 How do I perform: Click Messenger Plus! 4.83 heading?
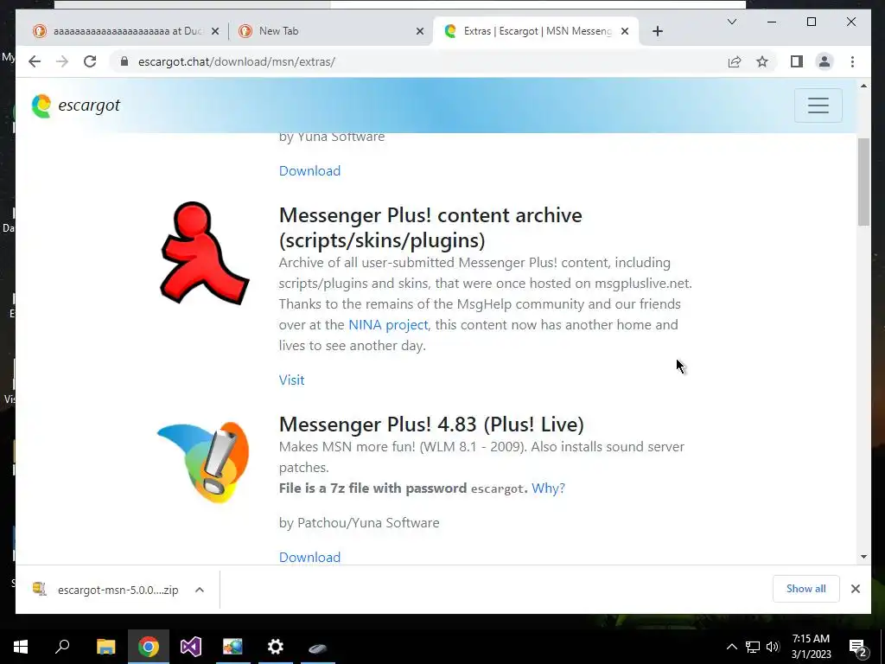click(x=431, y=424)
